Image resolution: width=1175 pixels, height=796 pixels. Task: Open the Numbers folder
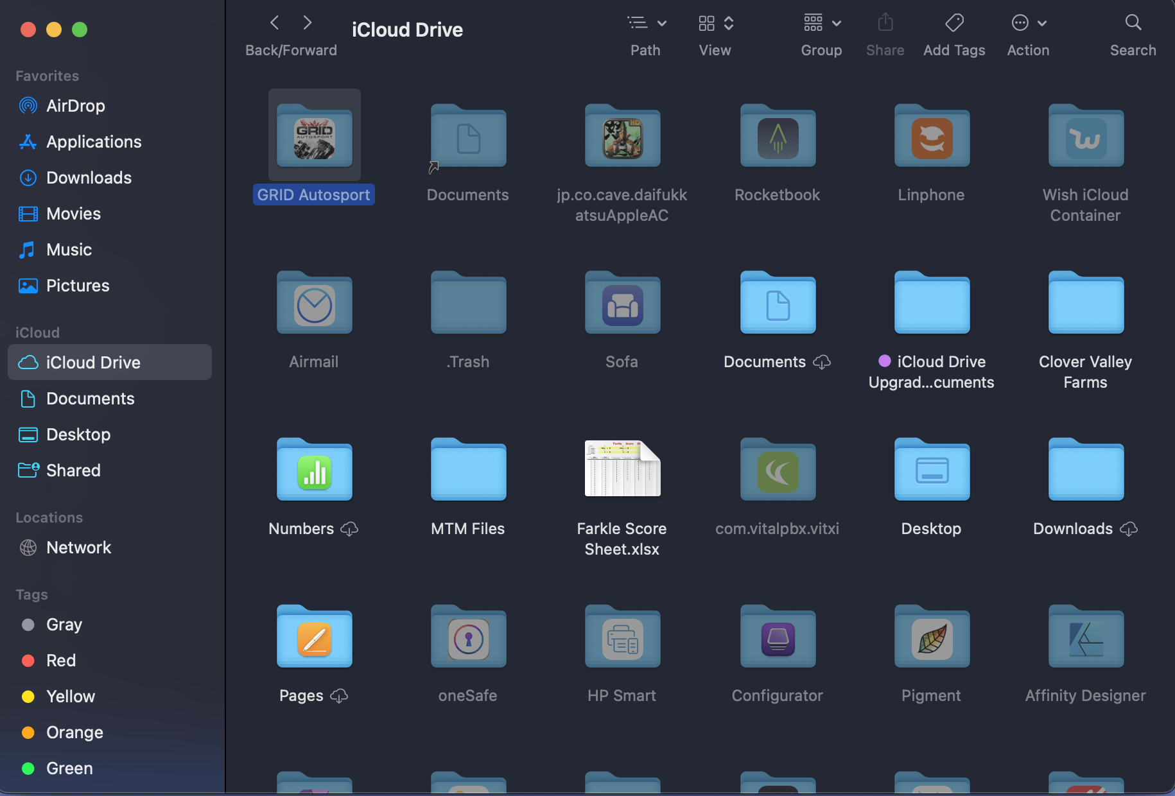click(315, 470)
